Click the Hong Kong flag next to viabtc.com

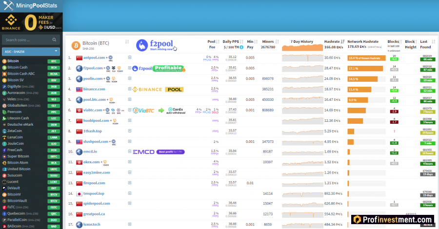click(79, 110)
